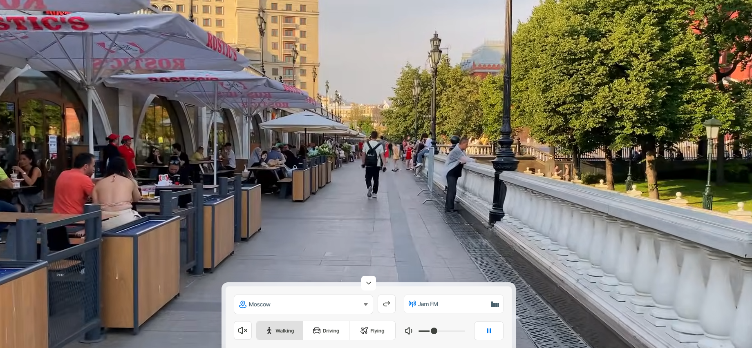Image resolution: width=752 pixels, height=348 pixels.
Task: Mute street sound with the speaker-x button
Action: (x=243, y=330)
